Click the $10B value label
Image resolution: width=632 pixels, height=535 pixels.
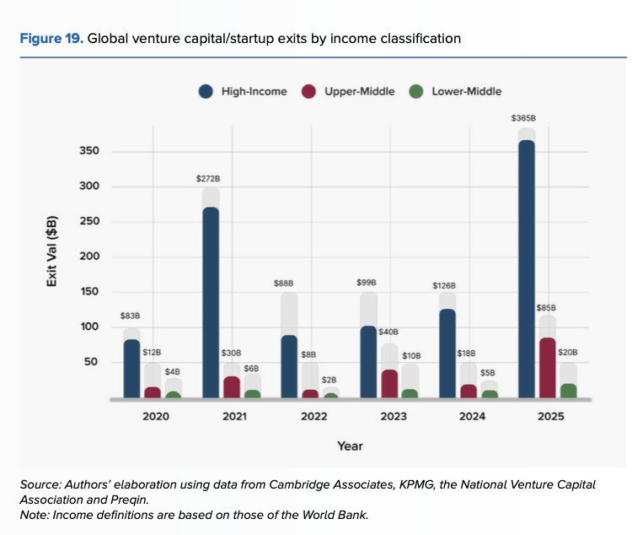click(411, 356)
